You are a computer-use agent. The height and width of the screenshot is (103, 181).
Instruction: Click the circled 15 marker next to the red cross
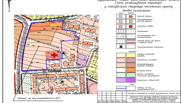59,55
